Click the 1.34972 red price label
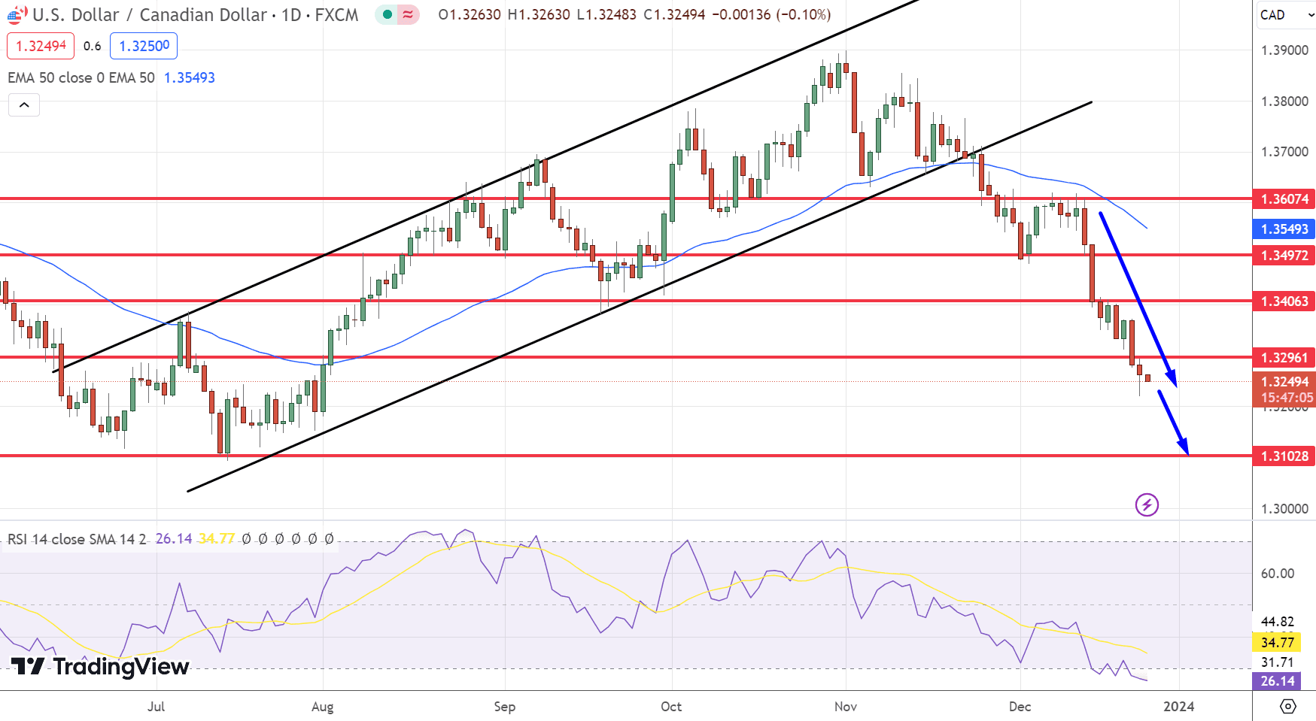This screenshot has height=721, width=1316. (1284, 256)
